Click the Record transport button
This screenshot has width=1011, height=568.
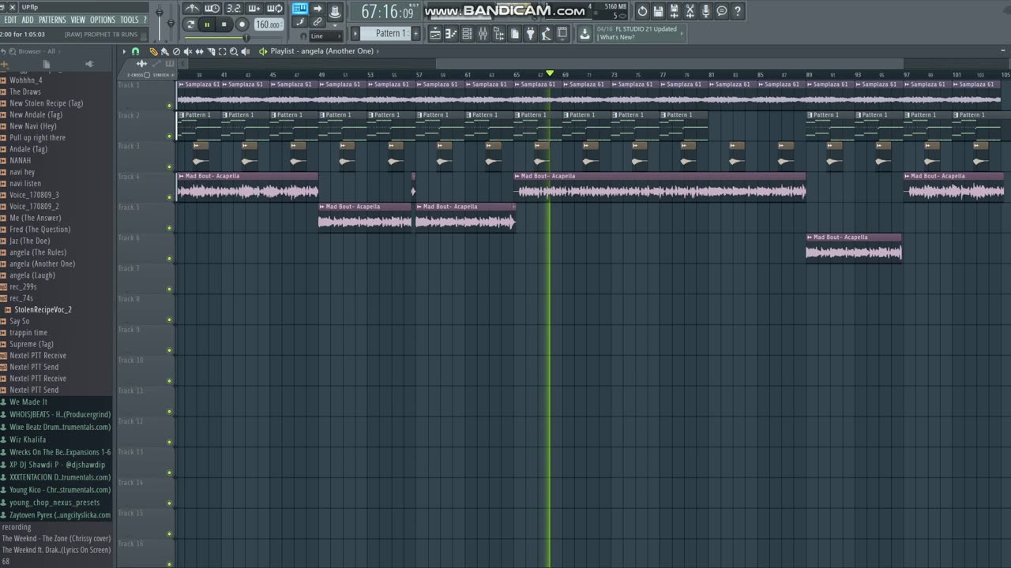242,24
